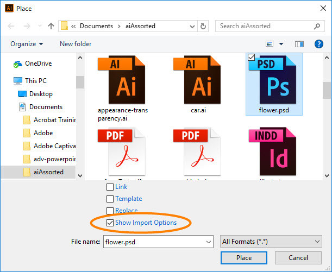Viewport: 332px width, 272px height.
Task: Open the Organize menu
Action: pos(27,44)
